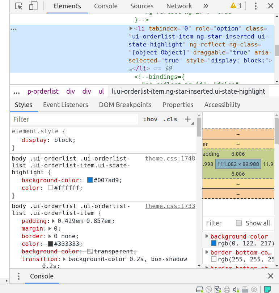
Task: Expand collapsed breadcrumb ellipsis
Action: (x=17, y=92)
